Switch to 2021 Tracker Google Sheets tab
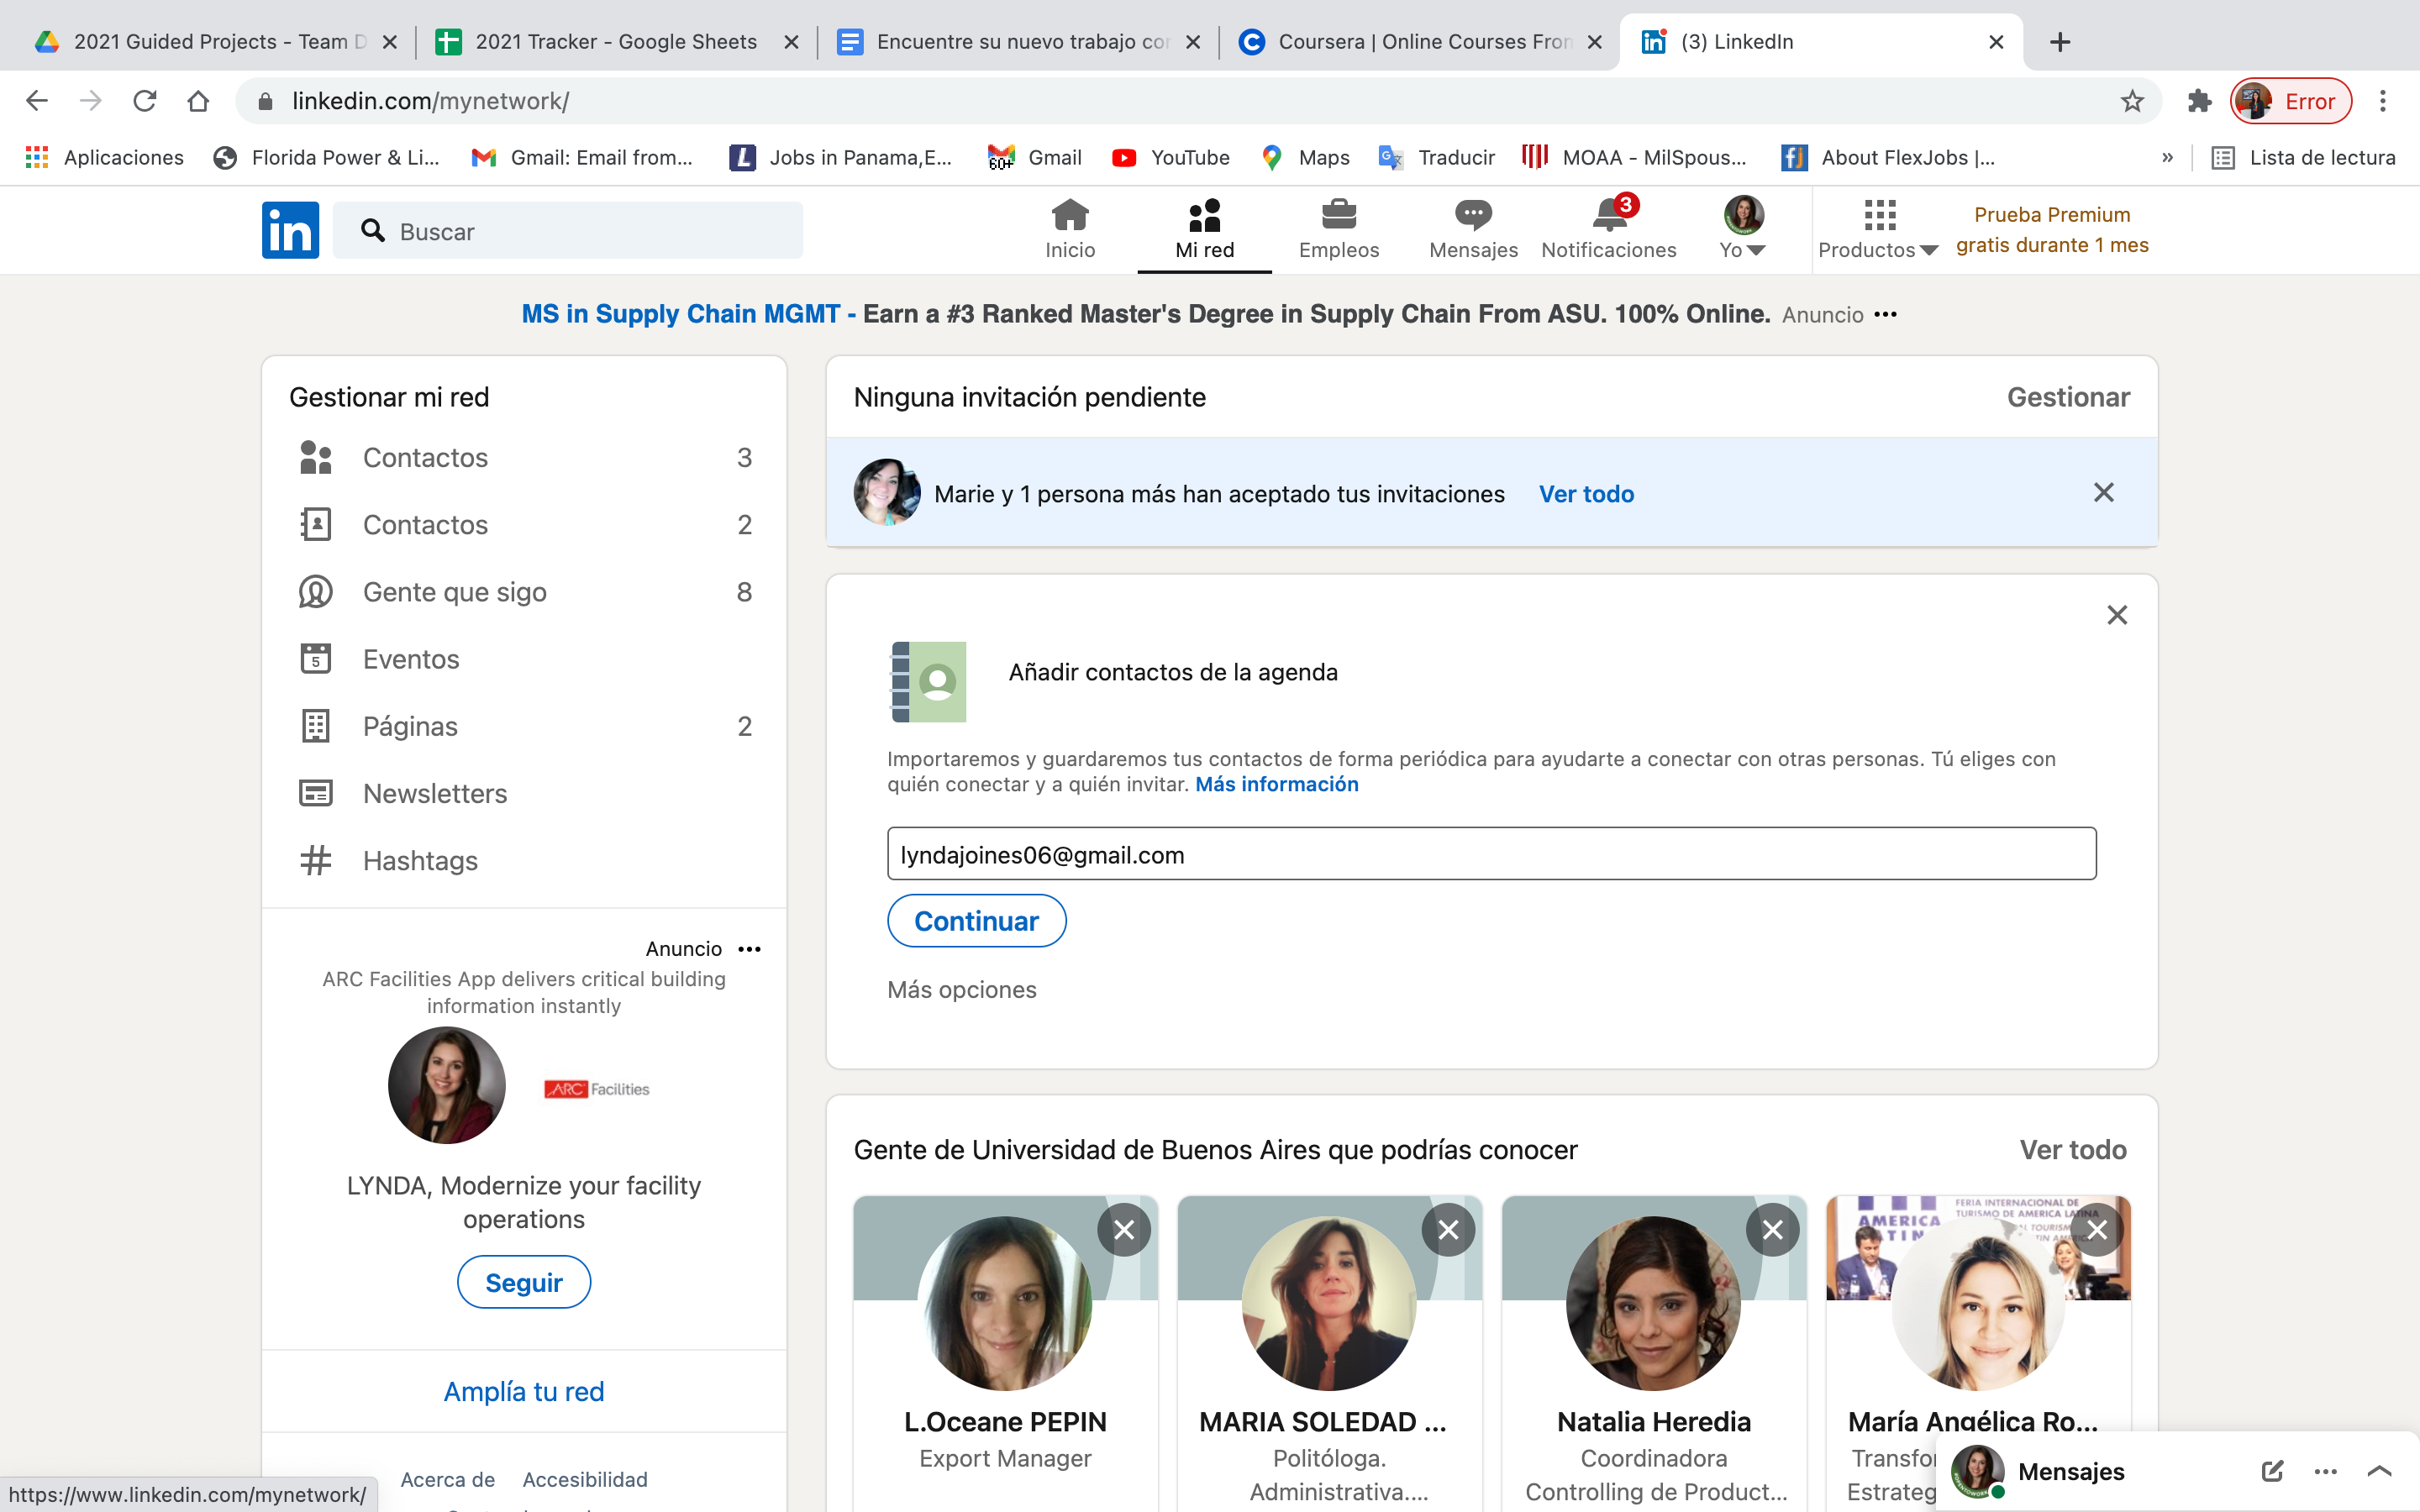This screenshot has height=1512, width=2420. coord(615,42)
